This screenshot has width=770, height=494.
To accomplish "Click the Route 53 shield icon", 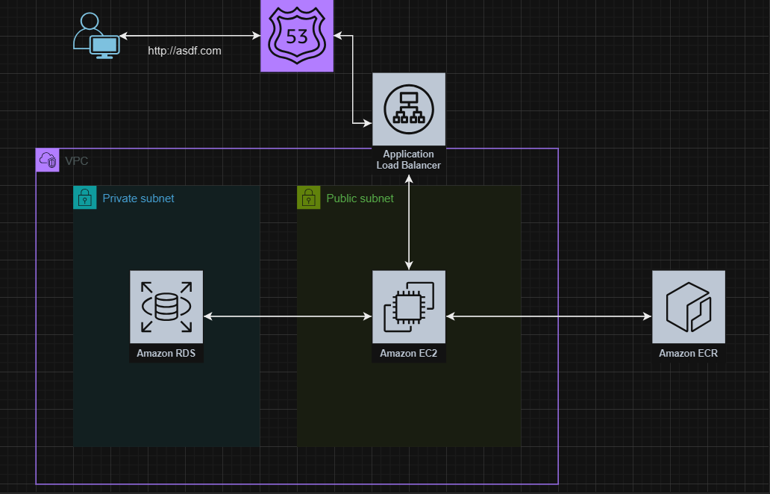I will click(x=296, y=36).
